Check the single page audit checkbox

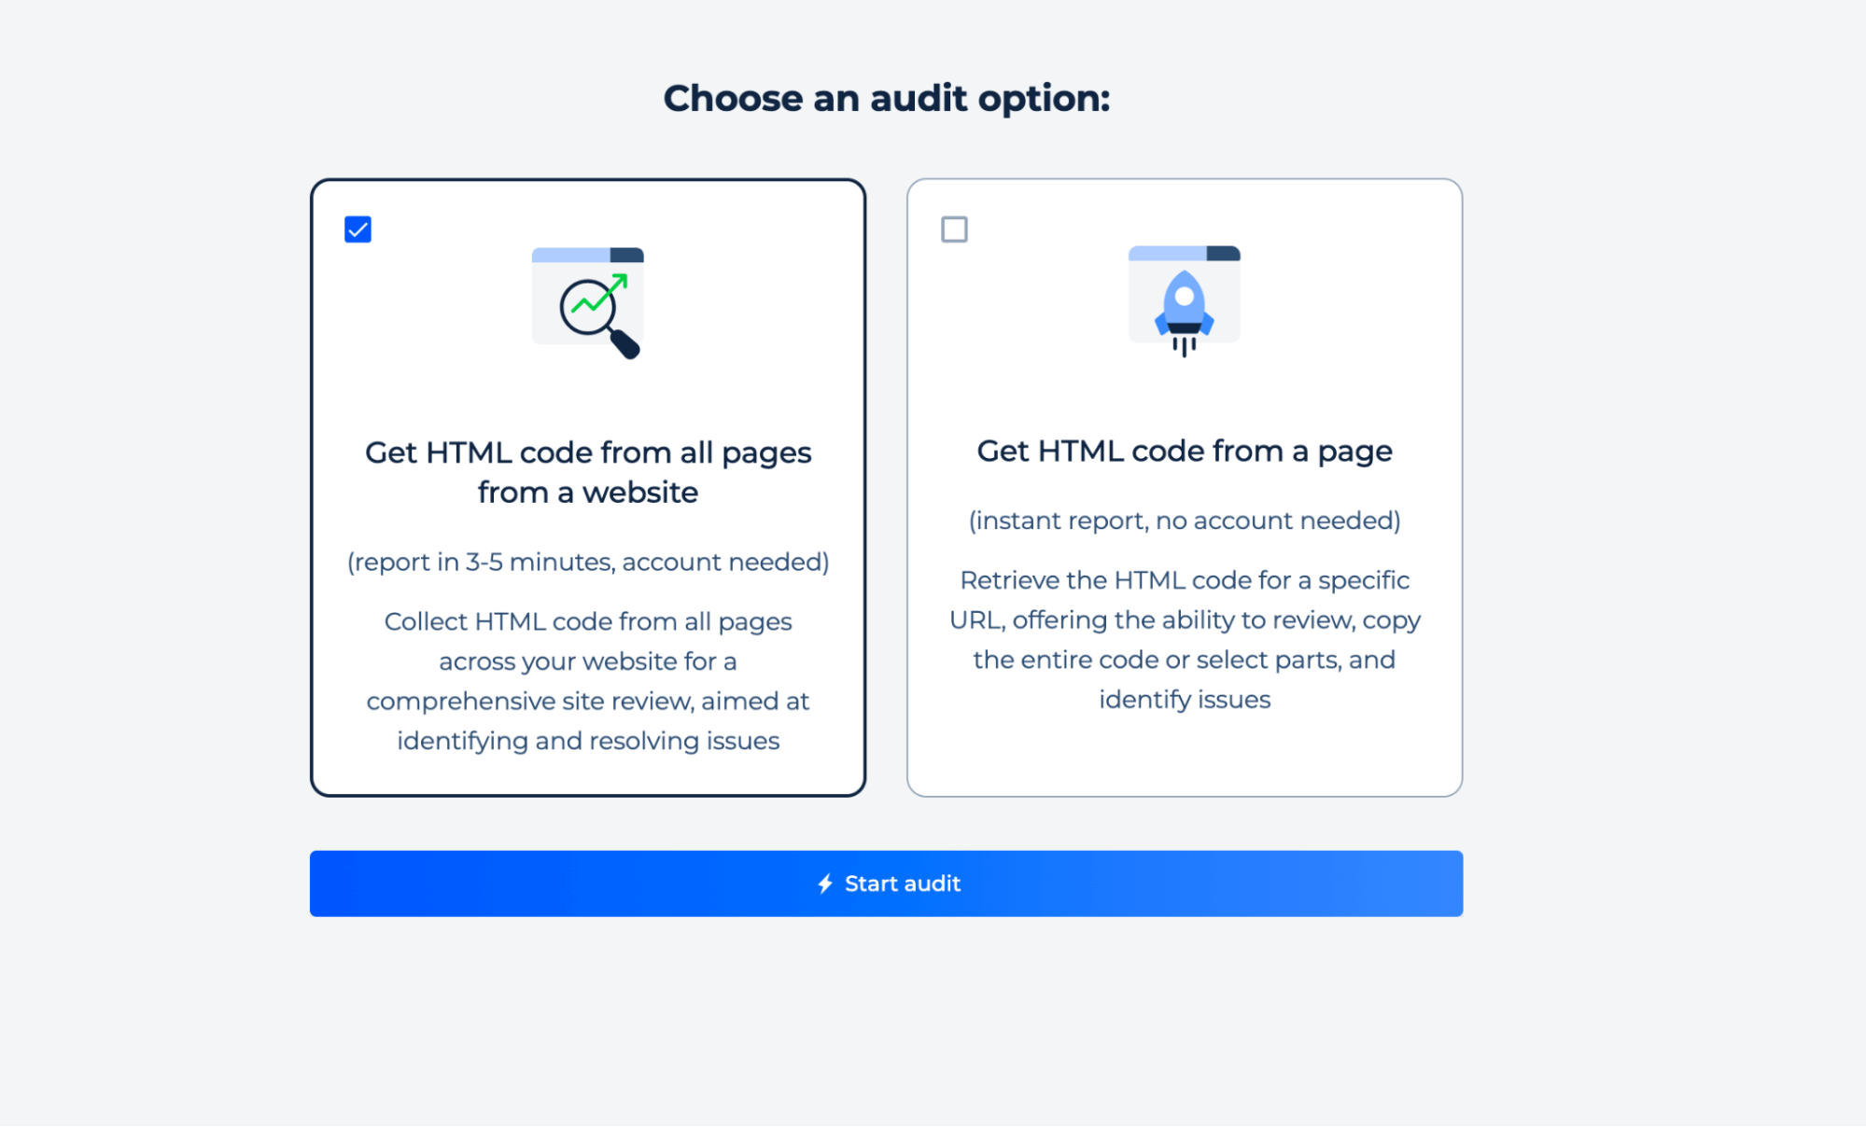pos(954,230)
